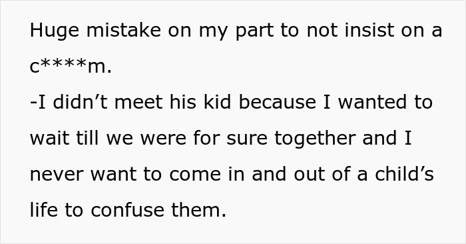Click the final word "them."

(x=198, y=209)
